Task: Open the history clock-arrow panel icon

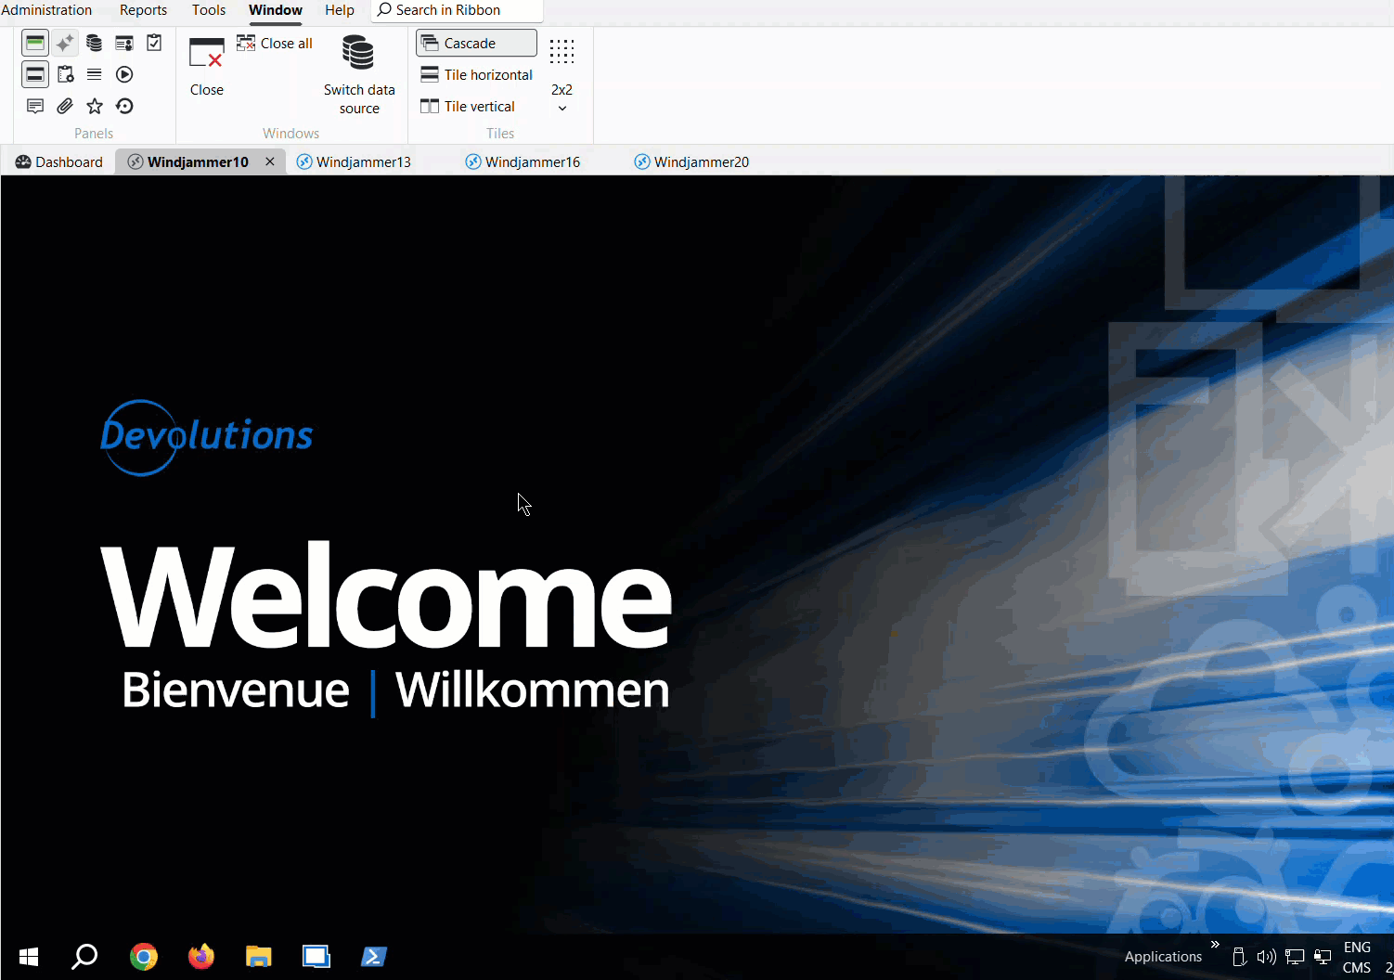Action: (124, 106)
